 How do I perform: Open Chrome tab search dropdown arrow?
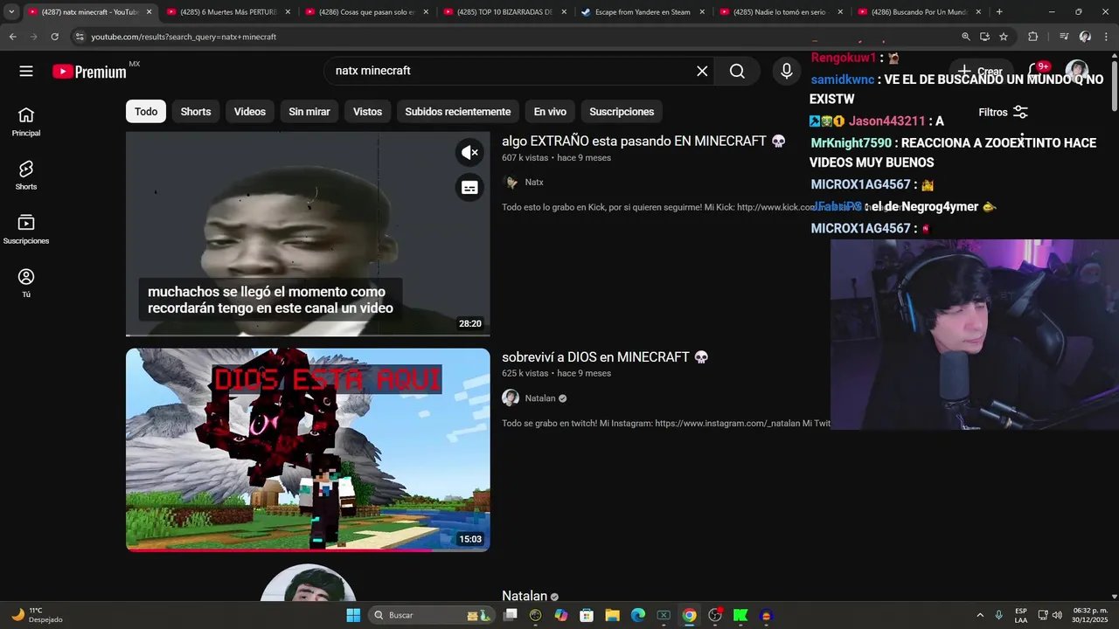coord(11,12)
